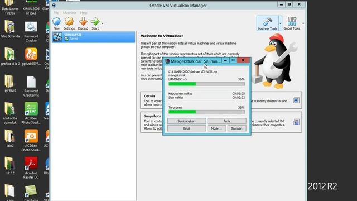Select the Machine Tools button
Screen dimensions: 357x201
pyautogui.click(x=268, y=23)
